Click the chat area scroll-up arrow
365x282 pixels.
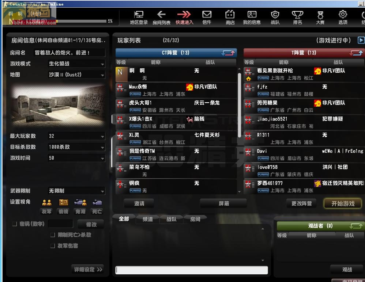point(263,229)
